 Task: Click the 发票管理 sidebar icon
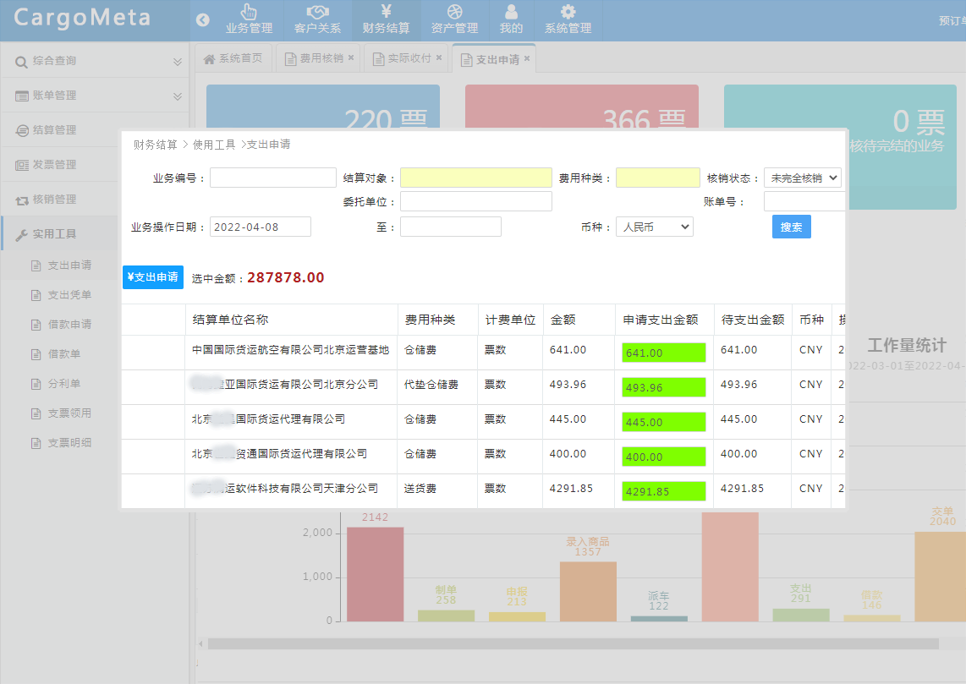21,165
